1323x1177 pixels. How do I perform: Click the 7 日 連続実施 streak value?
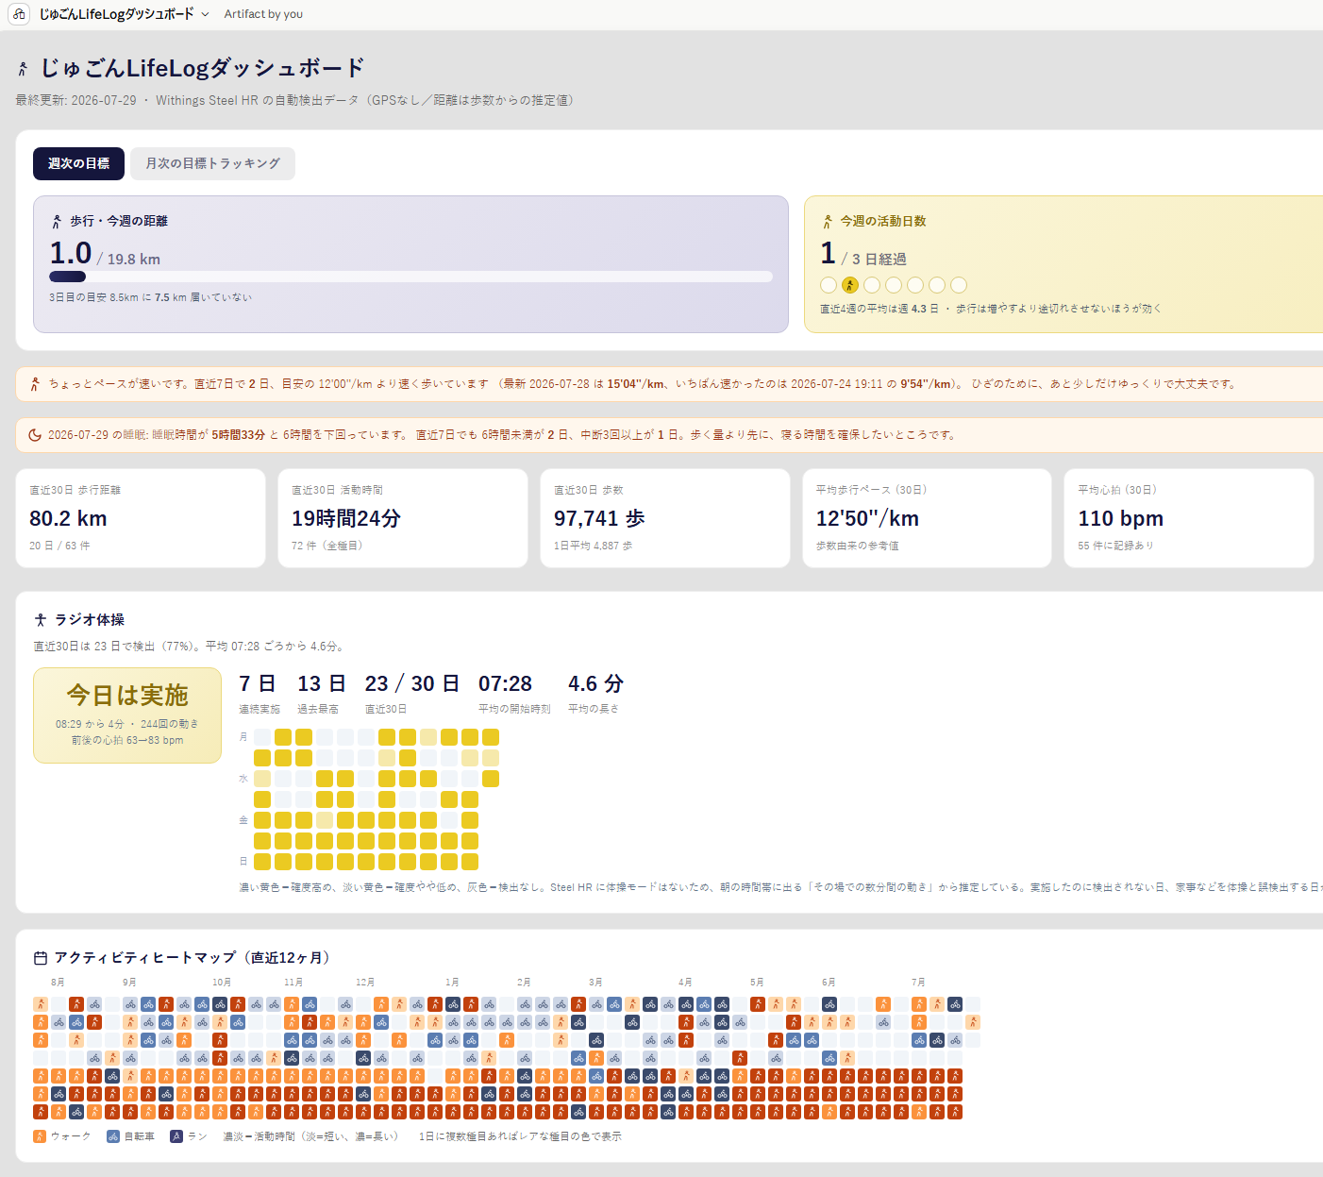(x=258, y=683)
